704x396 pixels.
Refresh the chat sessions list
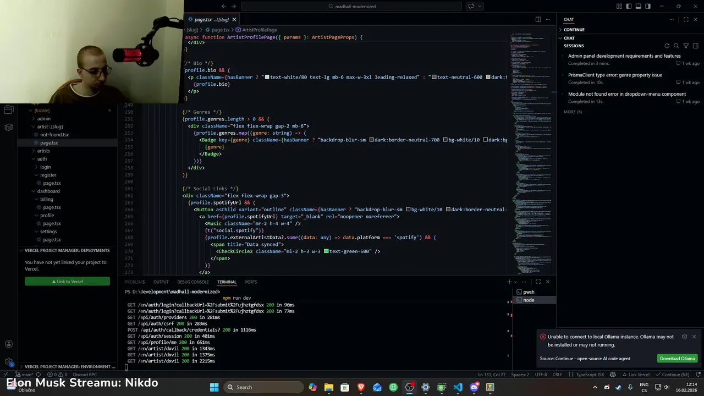[x=667, y=46]
